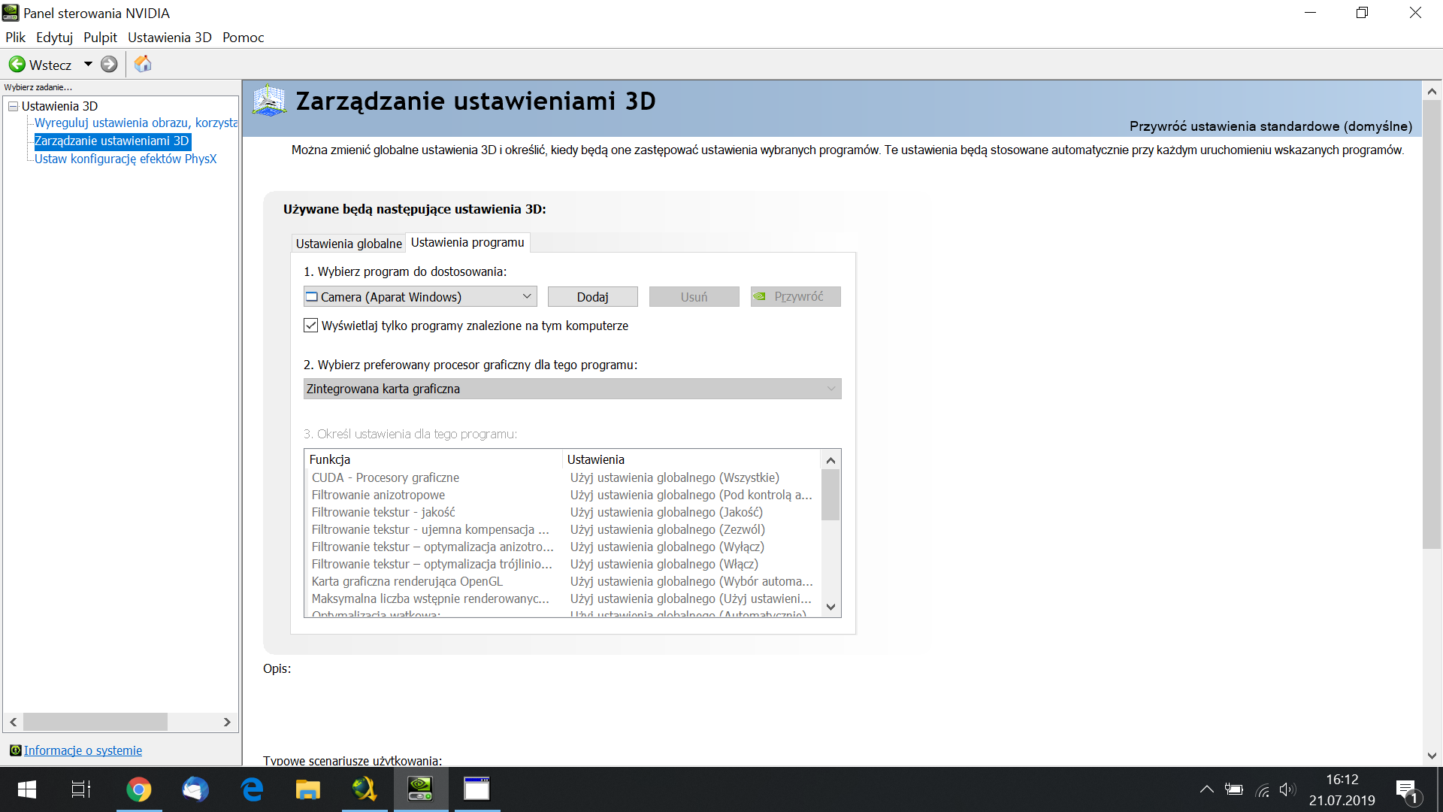Open Google Chrome from taskbar
1443x812 pixels.
pyautogui.click(x=138, y=789)
